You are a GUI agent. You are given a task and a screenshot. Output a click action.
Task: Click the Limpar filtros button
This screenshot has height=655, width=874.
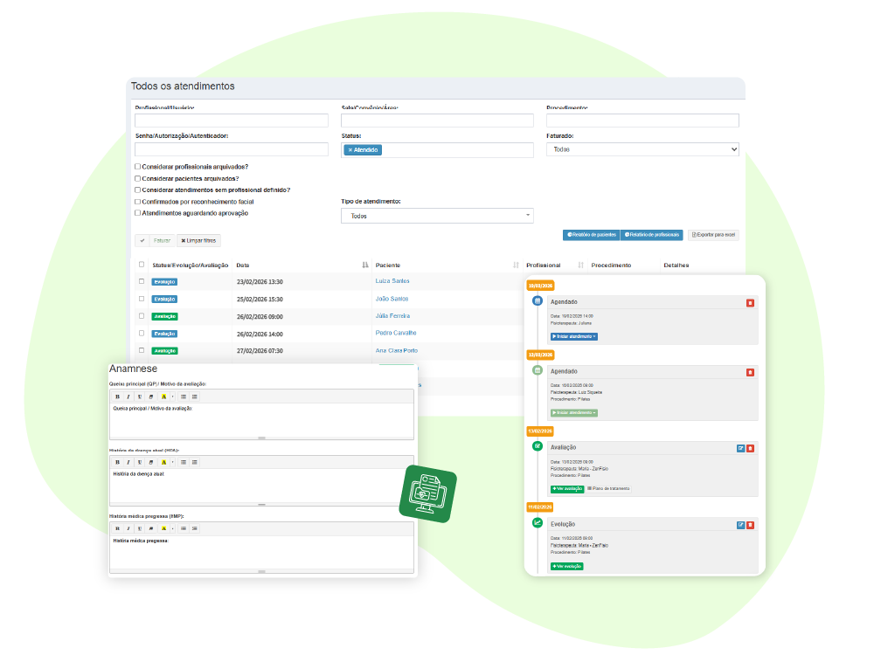(x=198, y=241)
